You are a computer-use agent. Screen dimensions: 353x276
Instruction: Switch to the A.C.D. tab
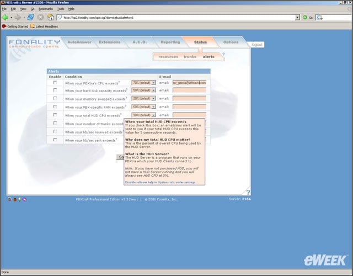140,42
